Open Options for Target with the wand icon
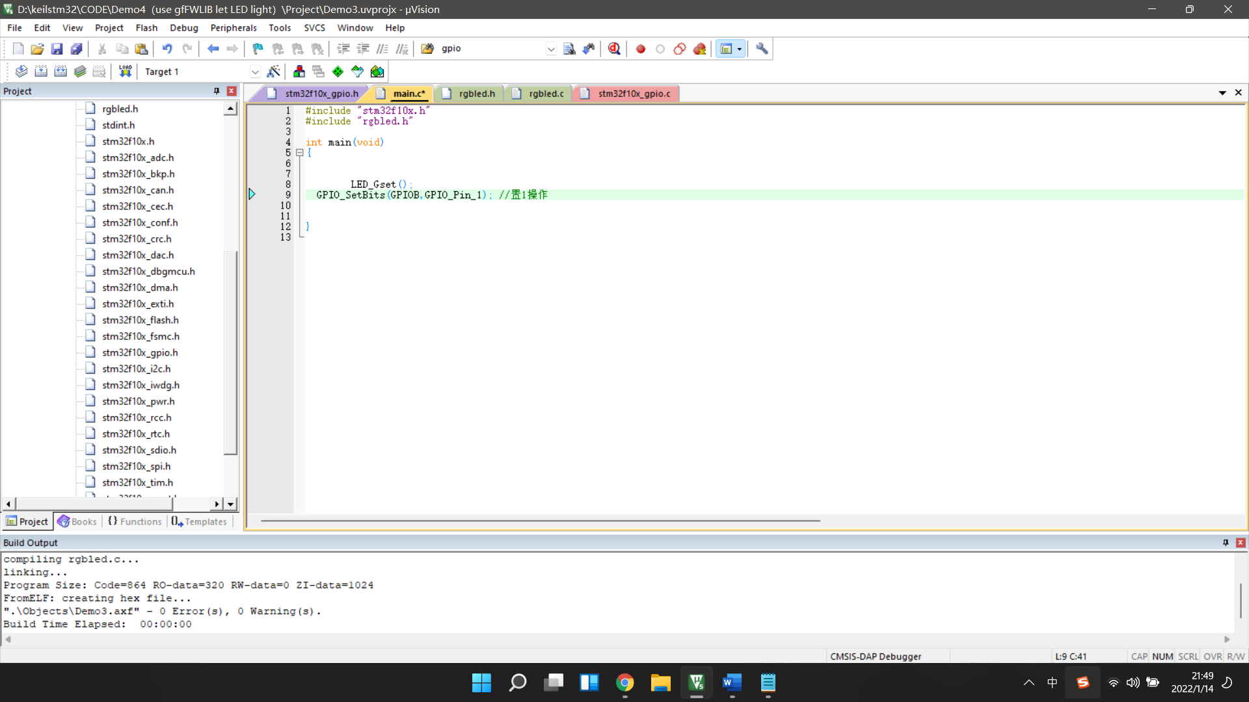Image resolution: width=1249 pixels, height=702 pixels. tap(274, 71)
